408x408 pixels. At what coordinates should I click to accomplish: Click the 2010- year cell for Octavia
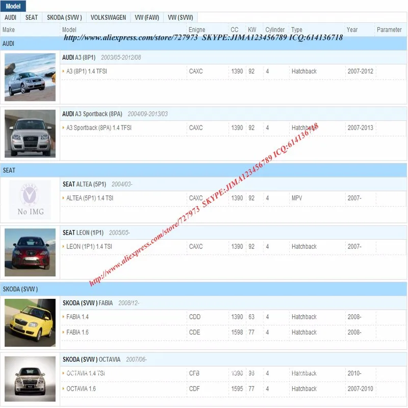pos(354,373)
